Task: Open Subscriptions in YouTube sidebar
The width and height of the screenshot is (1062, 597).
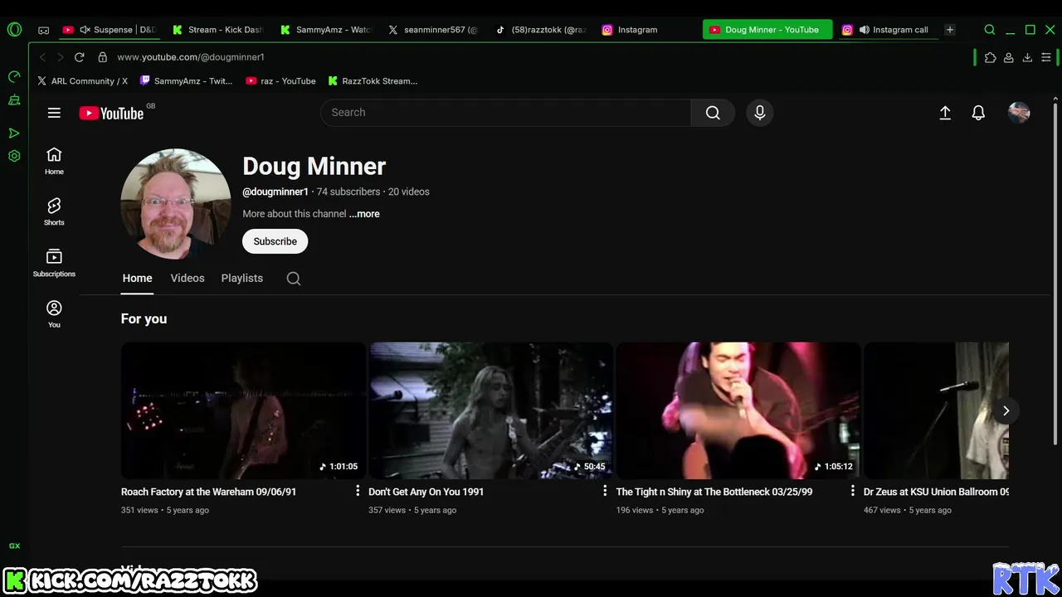Action: coord(54,263)
